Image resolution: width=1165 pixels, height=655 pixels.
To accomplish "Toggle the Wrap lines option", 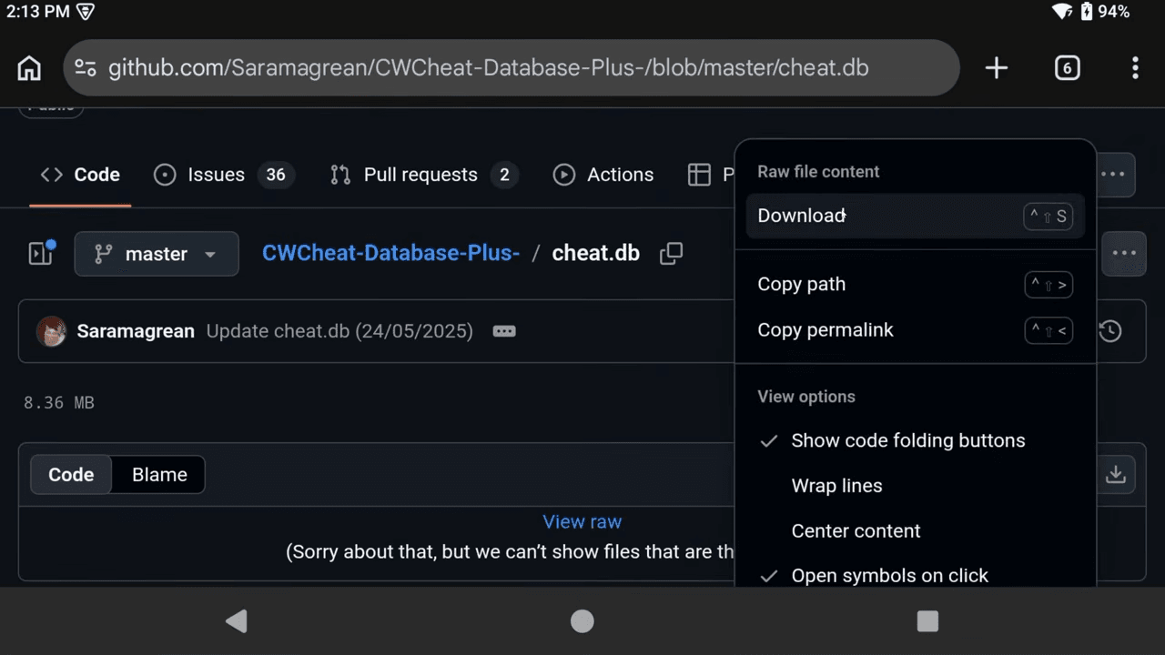I will tap(916, 486).
